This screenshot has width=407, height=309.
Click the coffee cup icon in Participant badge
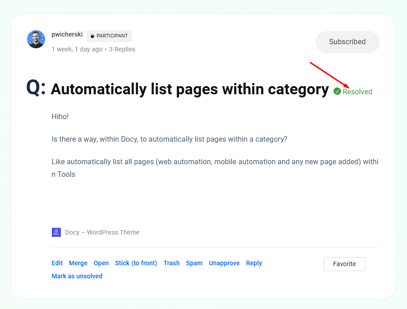92,36
